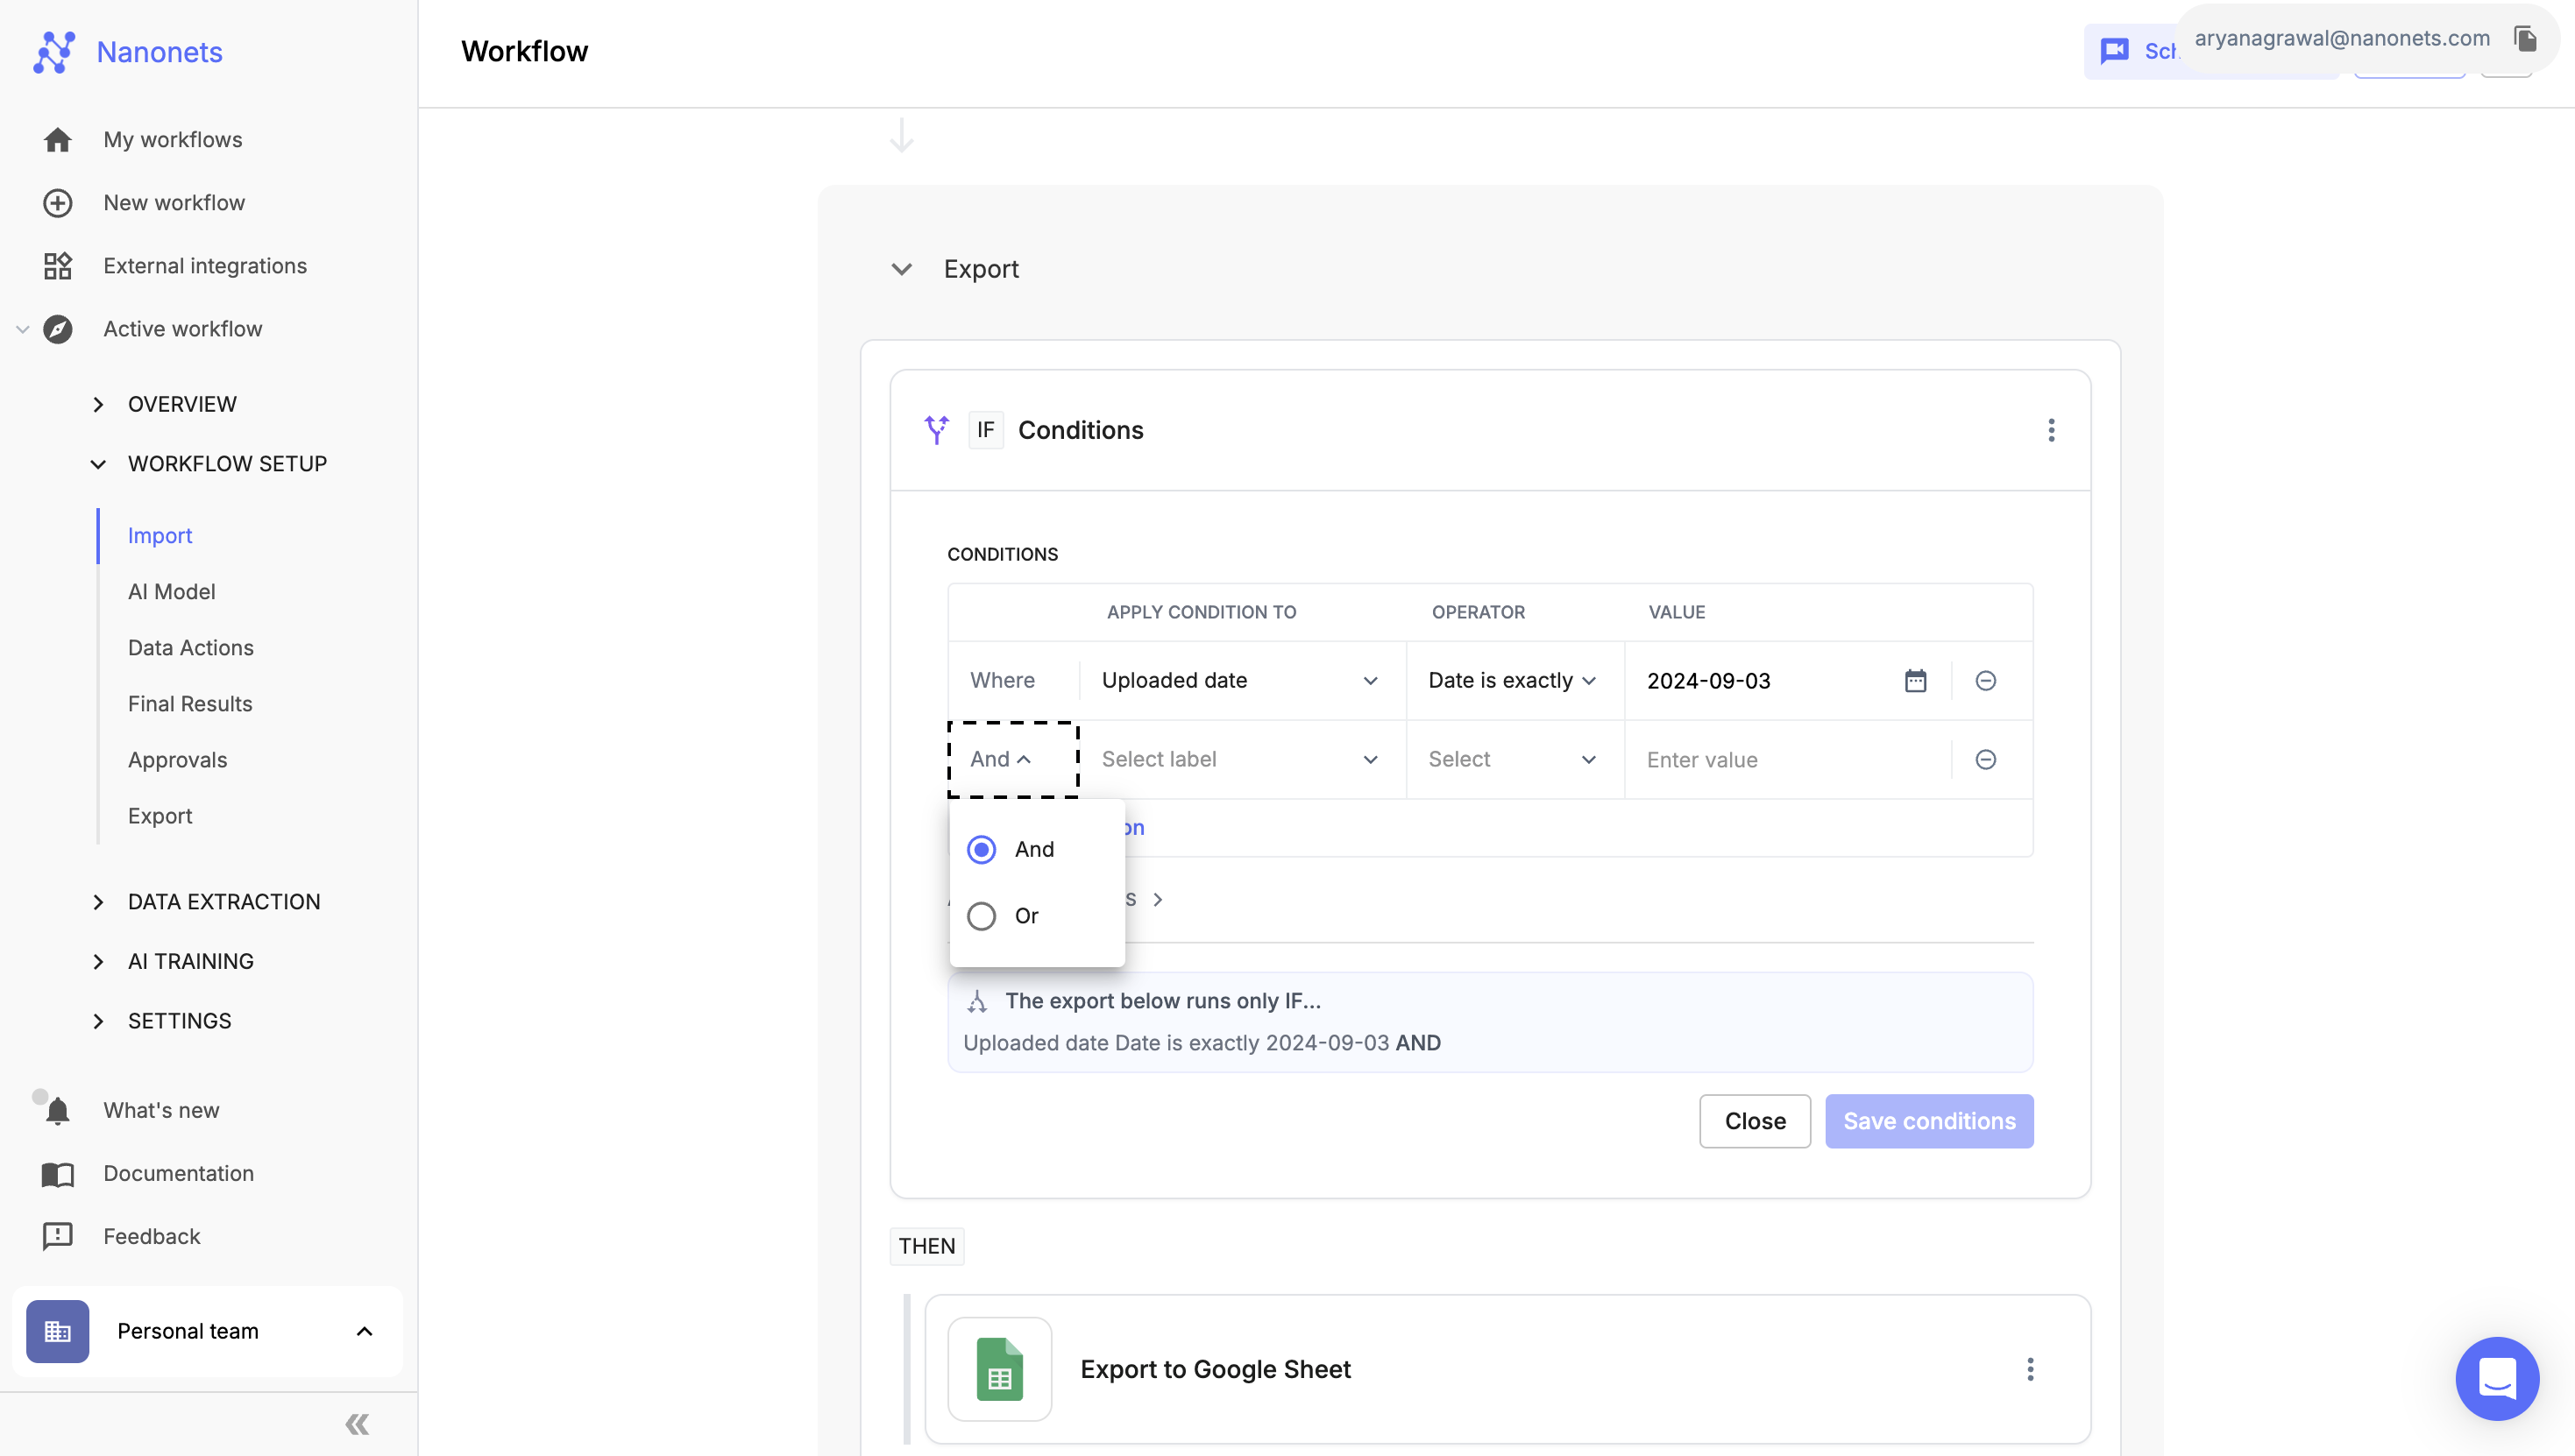Collapse the Active workflow tree chevron
The width and height of the screenshot is (2575, 1456).
22,329
